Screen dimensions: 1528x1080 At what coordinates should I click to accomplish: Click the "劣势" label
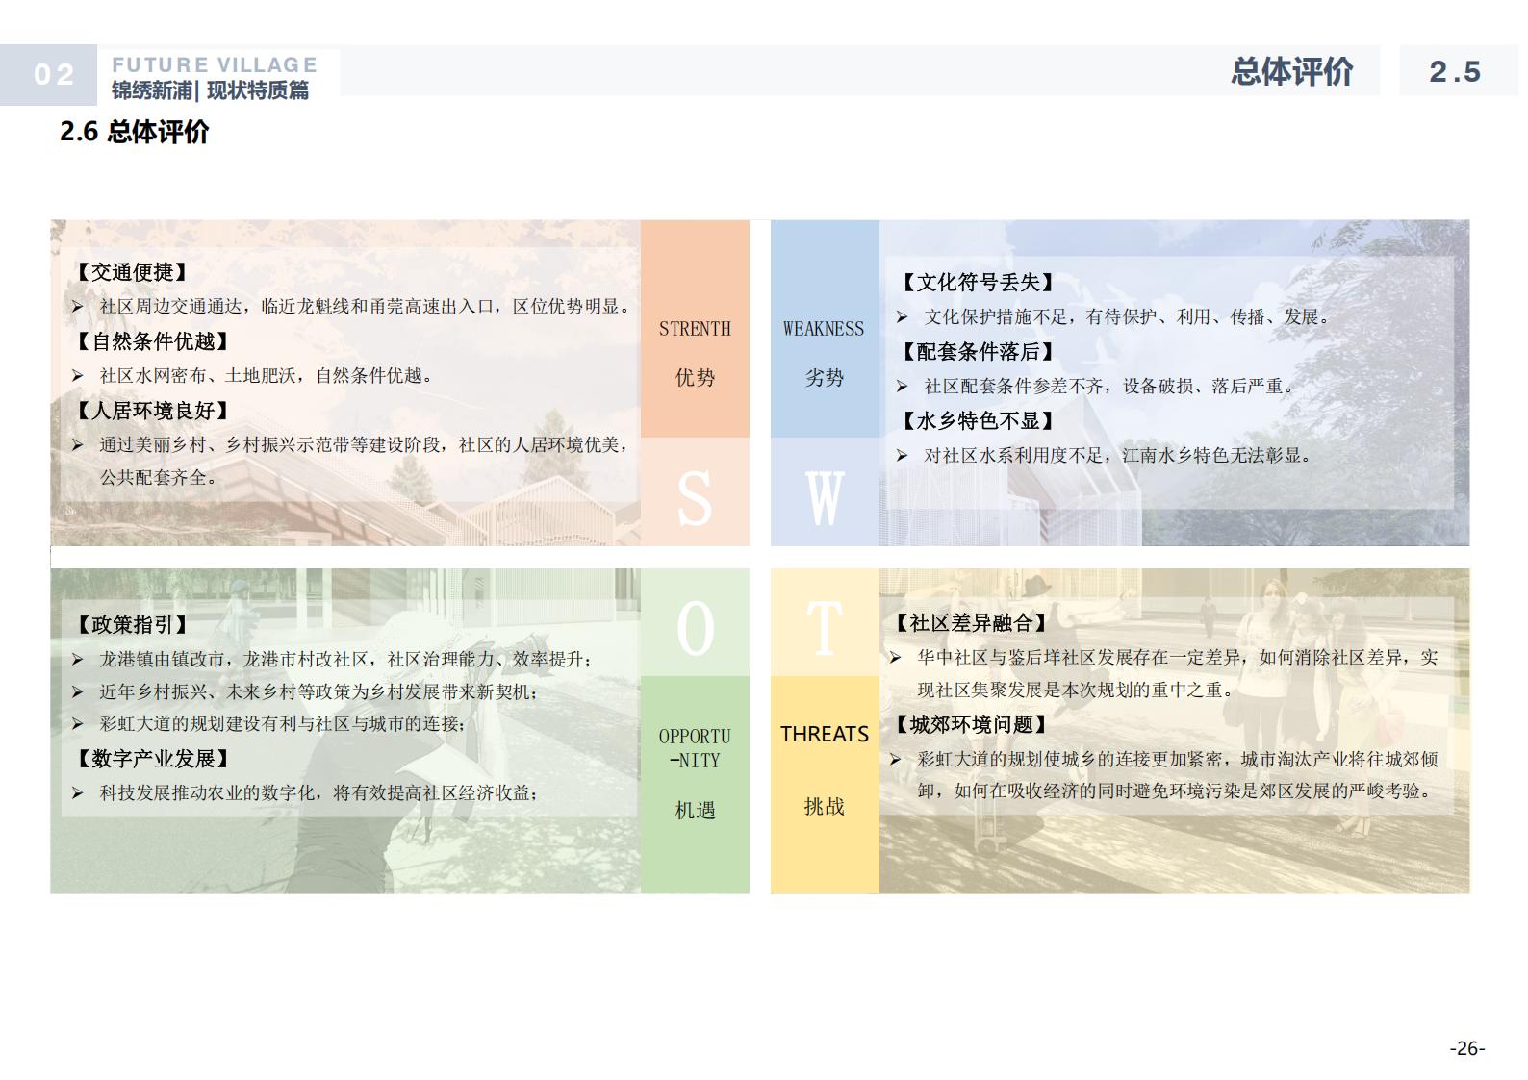click(825, 378)
